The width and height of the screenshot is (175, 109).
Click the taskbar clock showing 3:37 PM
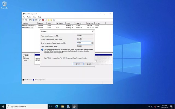click(165, 107)
